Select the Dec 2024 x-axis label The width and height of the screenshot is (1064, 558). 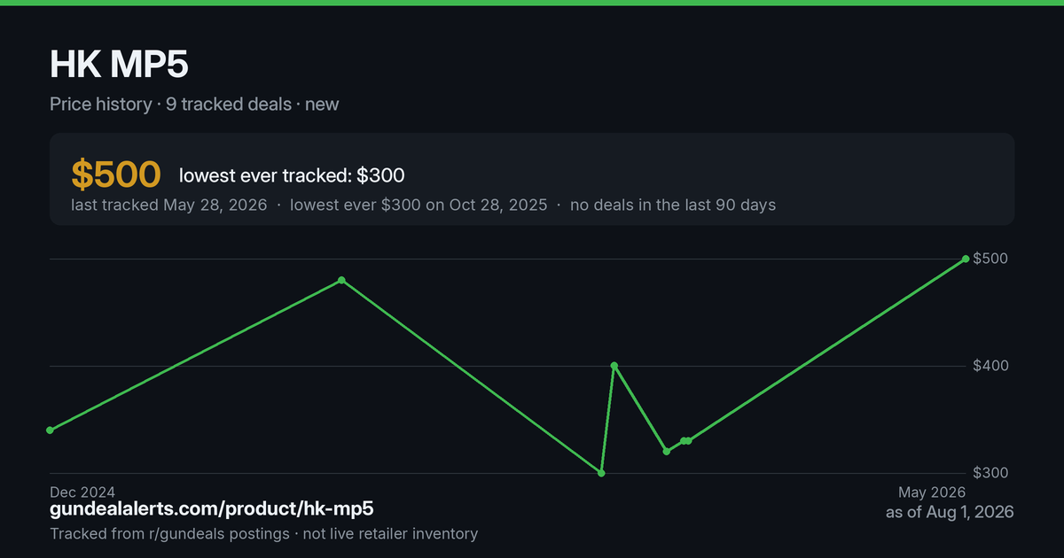(82, 492)
